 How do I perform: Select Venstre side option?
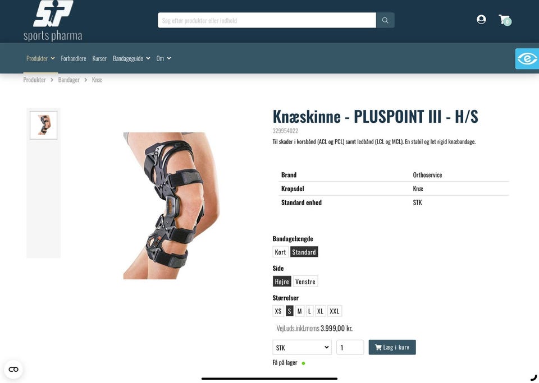tap(305, 282)
